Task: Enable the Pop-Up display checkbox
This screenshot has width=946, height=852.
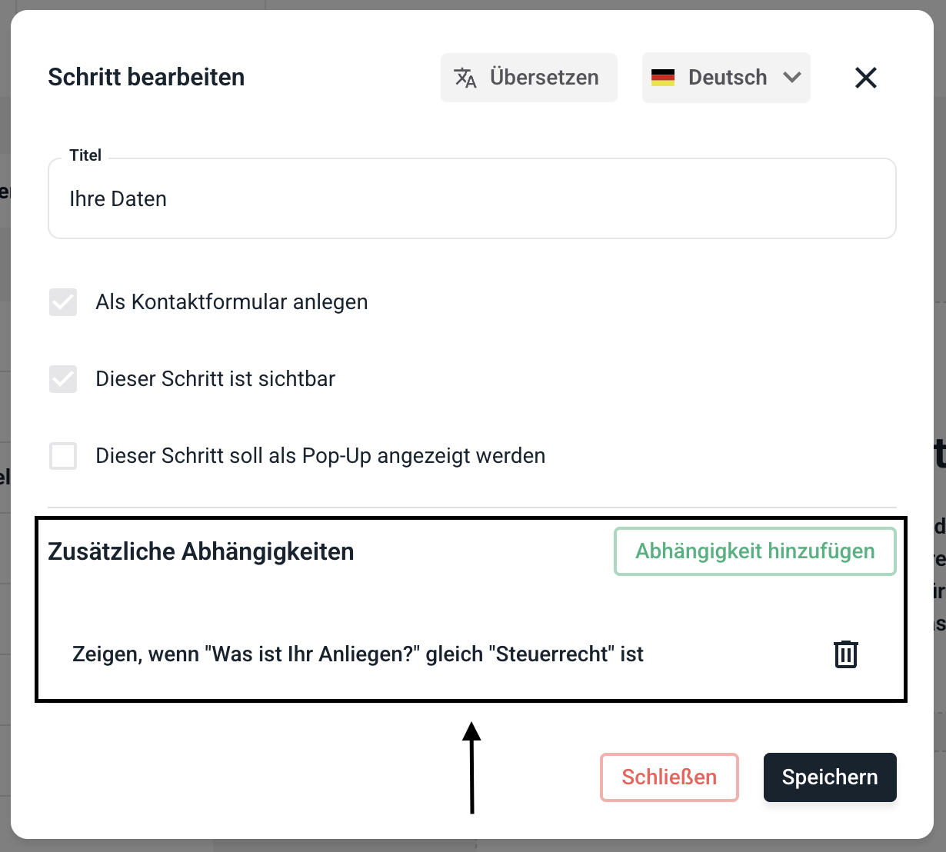Action: click(63, 456)
